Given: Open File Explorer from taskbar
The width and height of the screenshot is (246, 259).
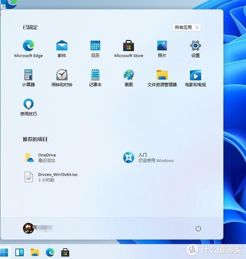Looking at the screenshot, I should click(x=35, y=252).
